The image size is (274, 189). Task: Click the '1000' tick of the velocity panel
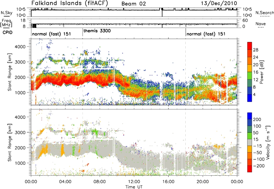coord(20,163)
